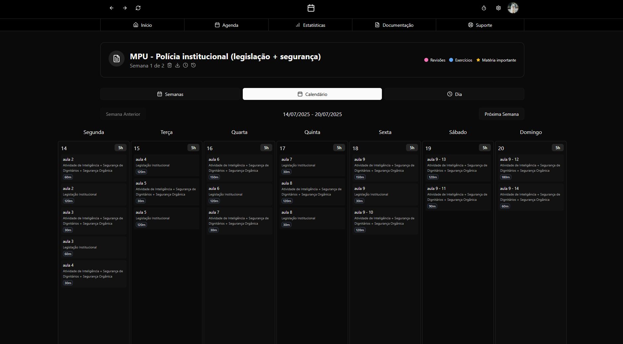Open Monday's aula 4 Atividade de Inteligência card
The height and width of the screenshot is (344, 623).
click(x=94, y=274)
